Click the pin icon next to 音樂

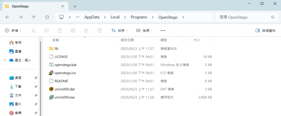point(36,113)
